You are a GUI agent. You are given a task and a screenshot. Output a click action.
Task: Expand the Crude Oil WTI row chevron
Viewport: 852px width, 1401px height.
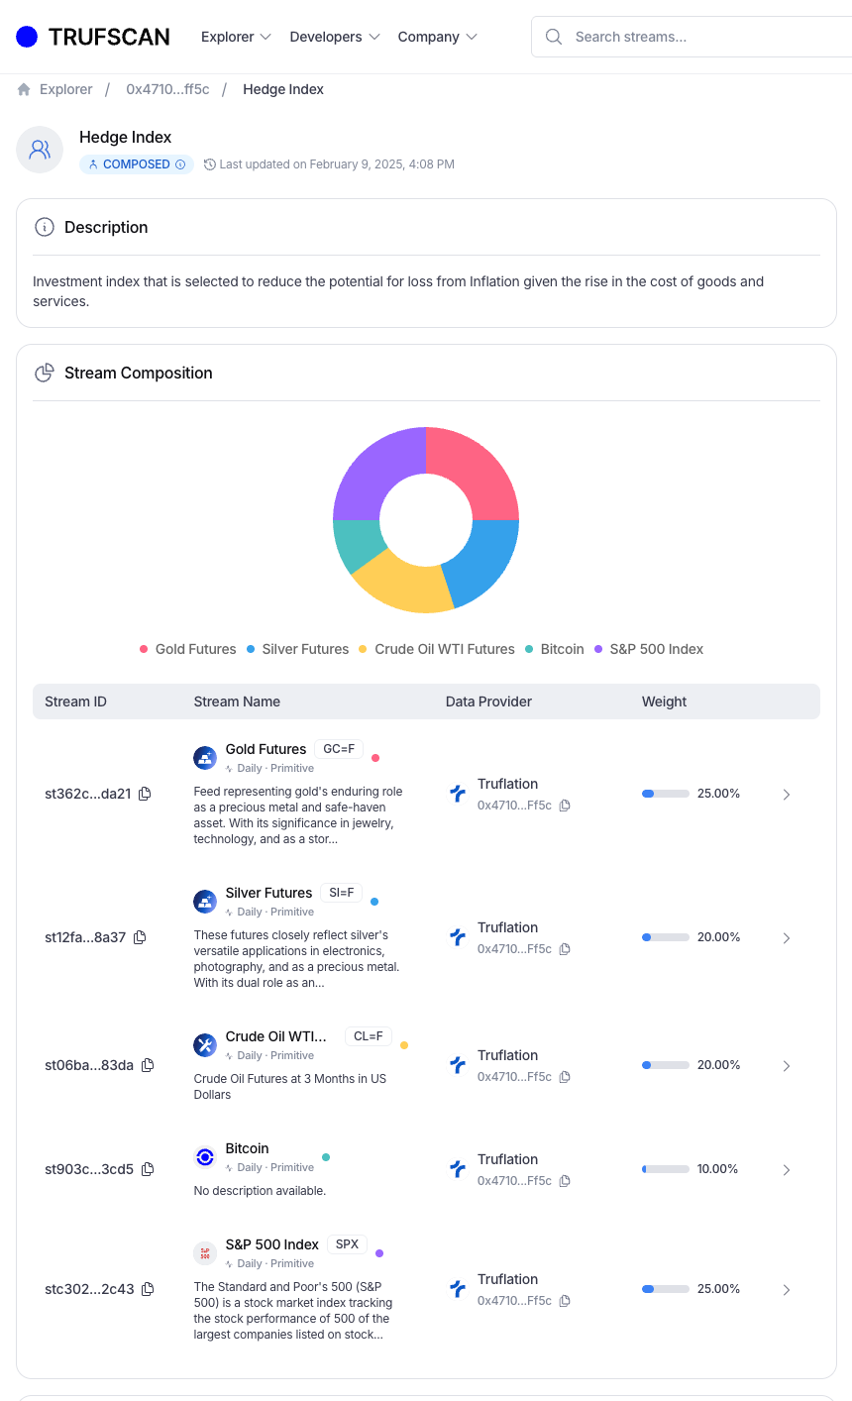pyautogui.click(x=787, y=1066)
